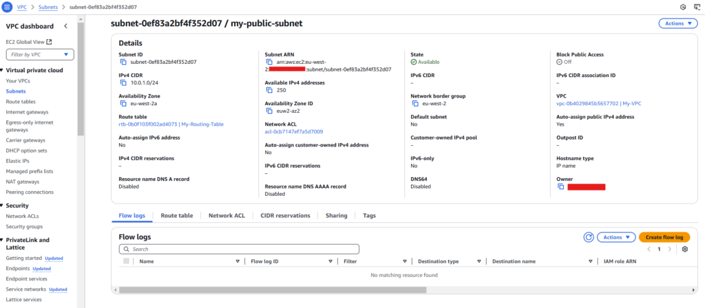Open network ACL acl-0cb7147ef7a5d7009 link
The height and width of the screenshot is (308, 705).
point(293,131)
